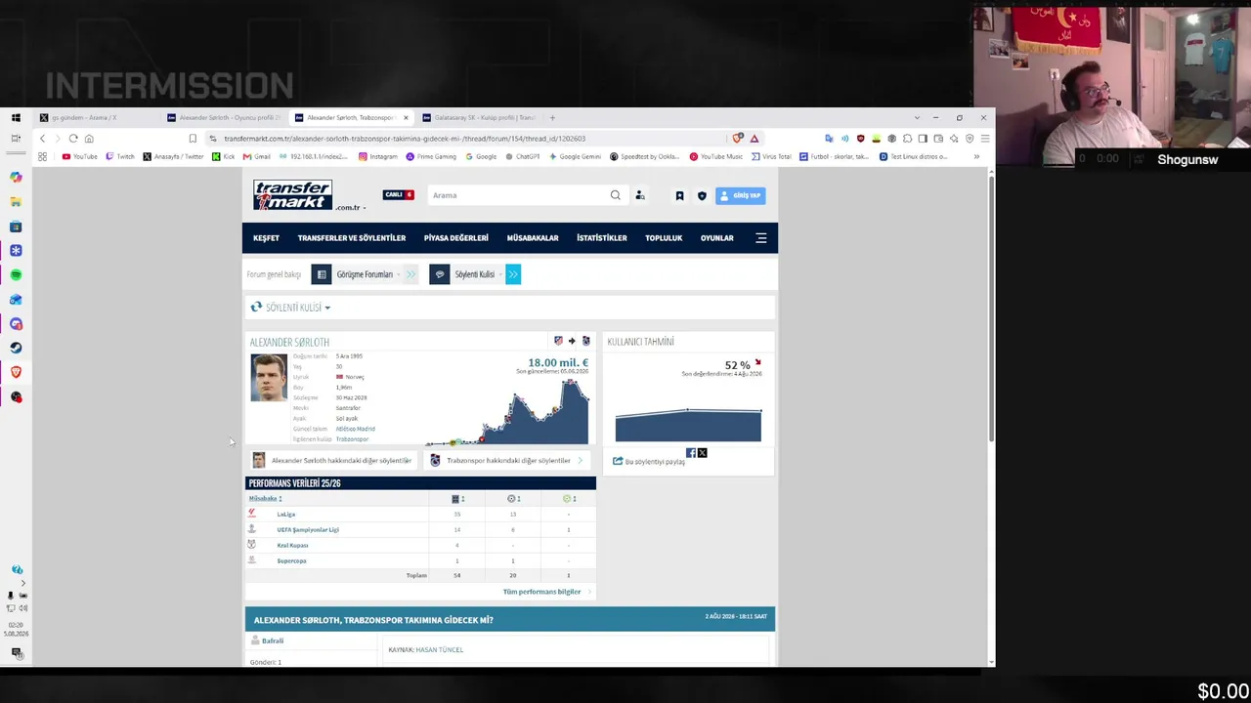Show more bookmarks overflow chevron
1251x703 pixels.
976,156
